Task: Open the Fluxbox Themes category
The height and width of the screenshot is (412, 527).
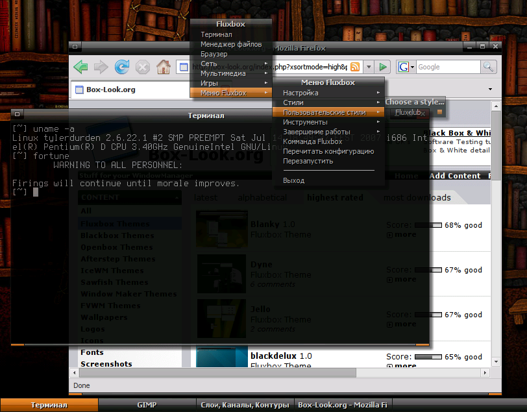Action: coord(115,224)
